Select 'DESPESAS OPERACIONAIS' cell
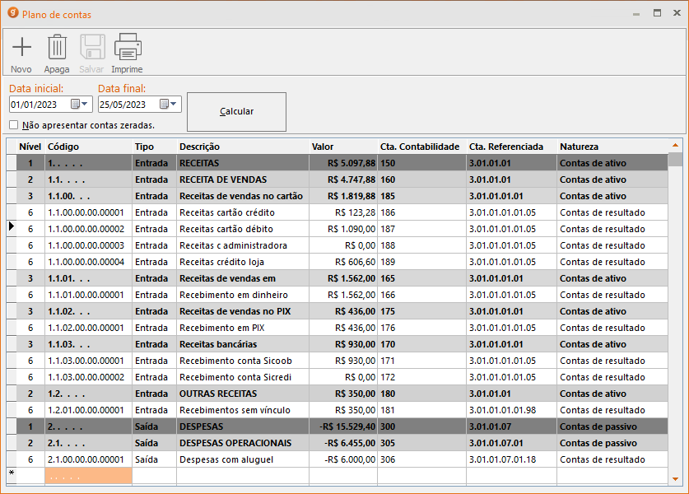This screenshot has width=689, height=494. coord(243,443)
